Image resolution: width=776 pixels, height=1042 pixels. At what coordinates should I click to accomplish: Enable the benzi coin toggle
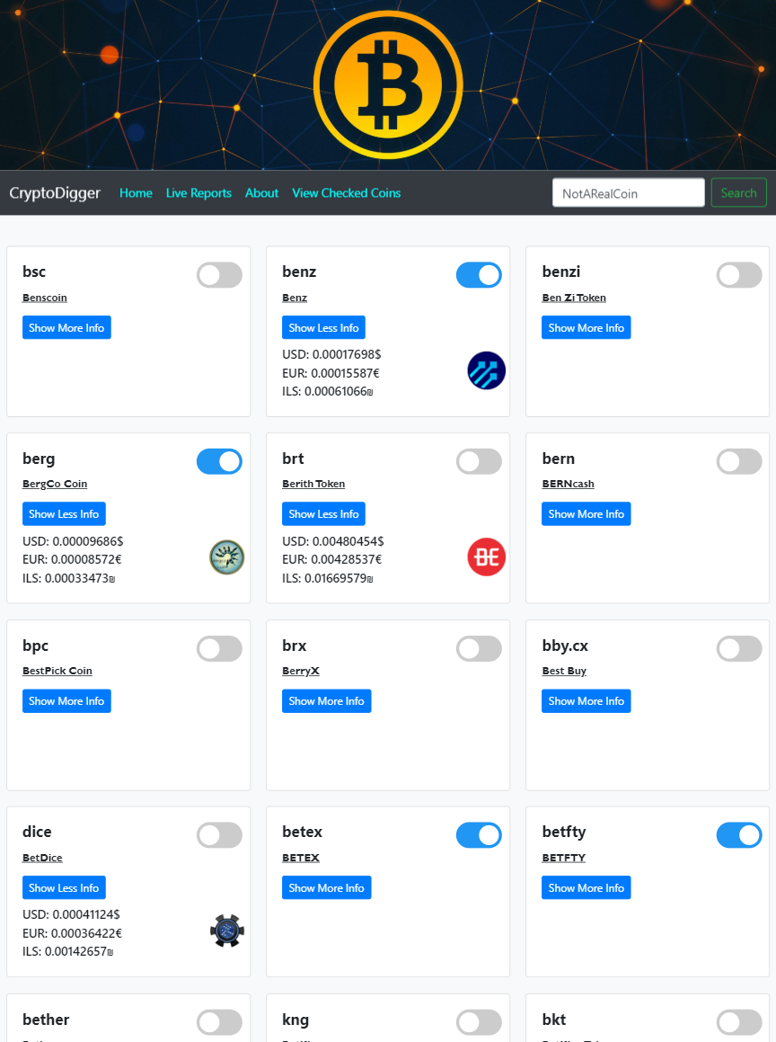tap(739, 274)
